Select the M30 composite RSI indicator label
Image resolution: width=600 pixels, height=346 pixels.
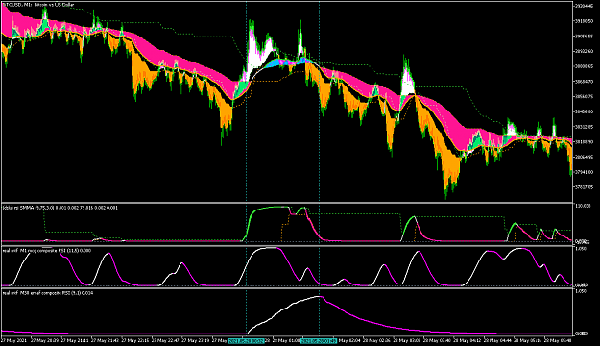click(x=48, y=293)
